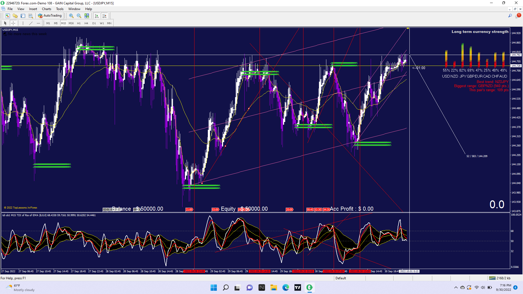Click the Zoom In magnifier icon
Screen dimensions: 523x294
71,16
